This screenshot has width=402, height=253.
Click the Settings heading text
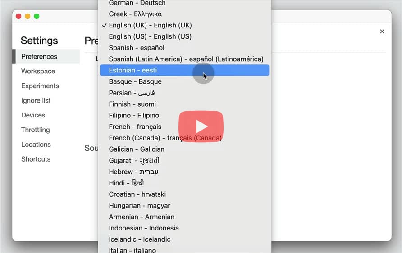(39, 41)
